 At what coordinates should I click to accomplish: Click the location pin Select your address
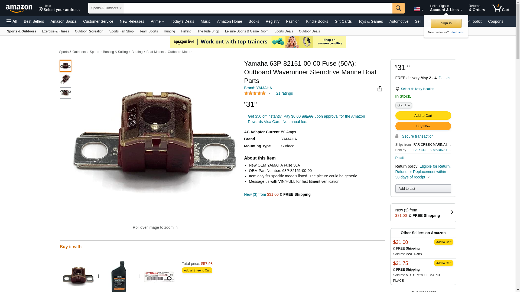pos(59,8)
